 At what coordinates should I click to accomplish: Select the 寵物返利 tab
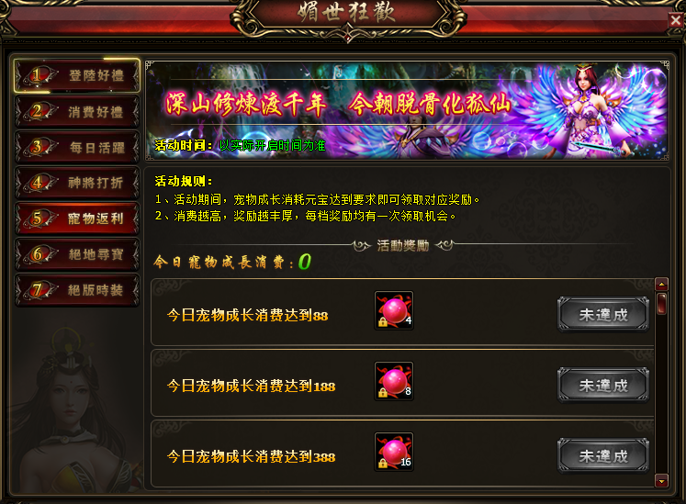(77, 218)
